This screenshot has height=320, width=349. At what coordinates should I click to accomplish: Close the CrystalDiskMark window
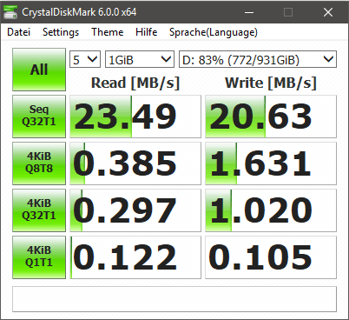point(328,12)
